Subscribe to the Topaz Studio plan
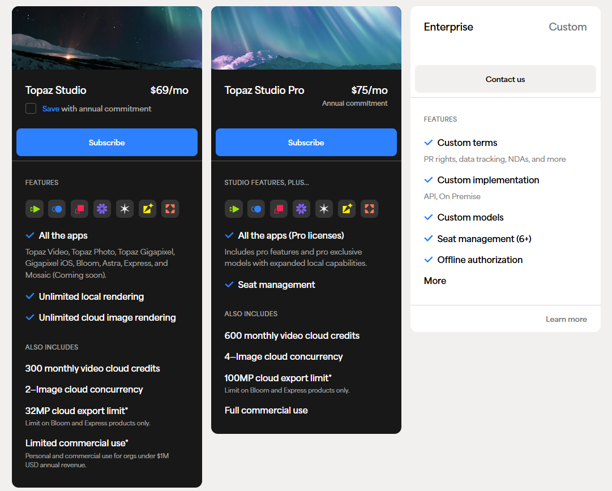This screenshot has width=612, height=491. click(x=107, y=143)
